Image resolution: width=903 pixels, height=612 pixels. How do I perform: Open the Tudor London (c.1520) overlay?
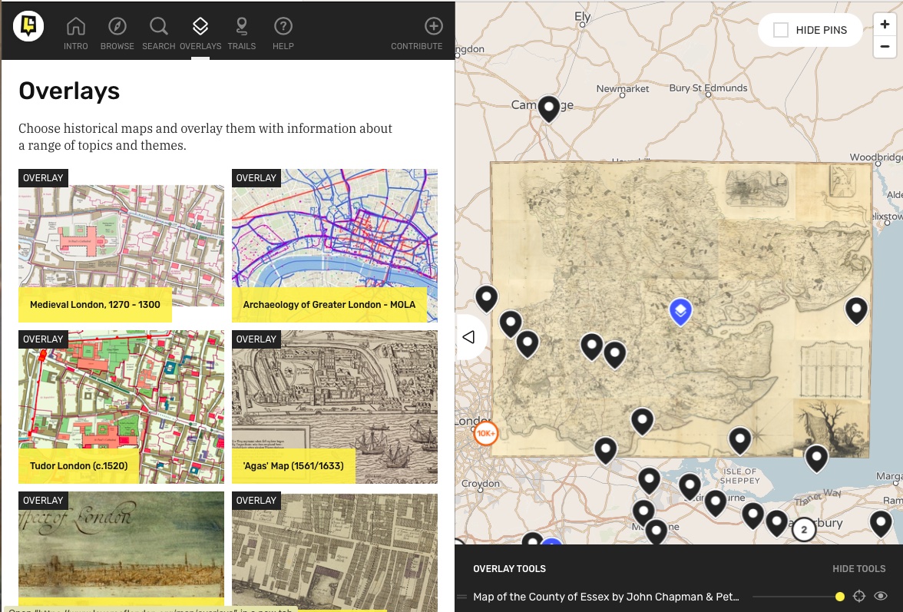click(x=121, y=407)
